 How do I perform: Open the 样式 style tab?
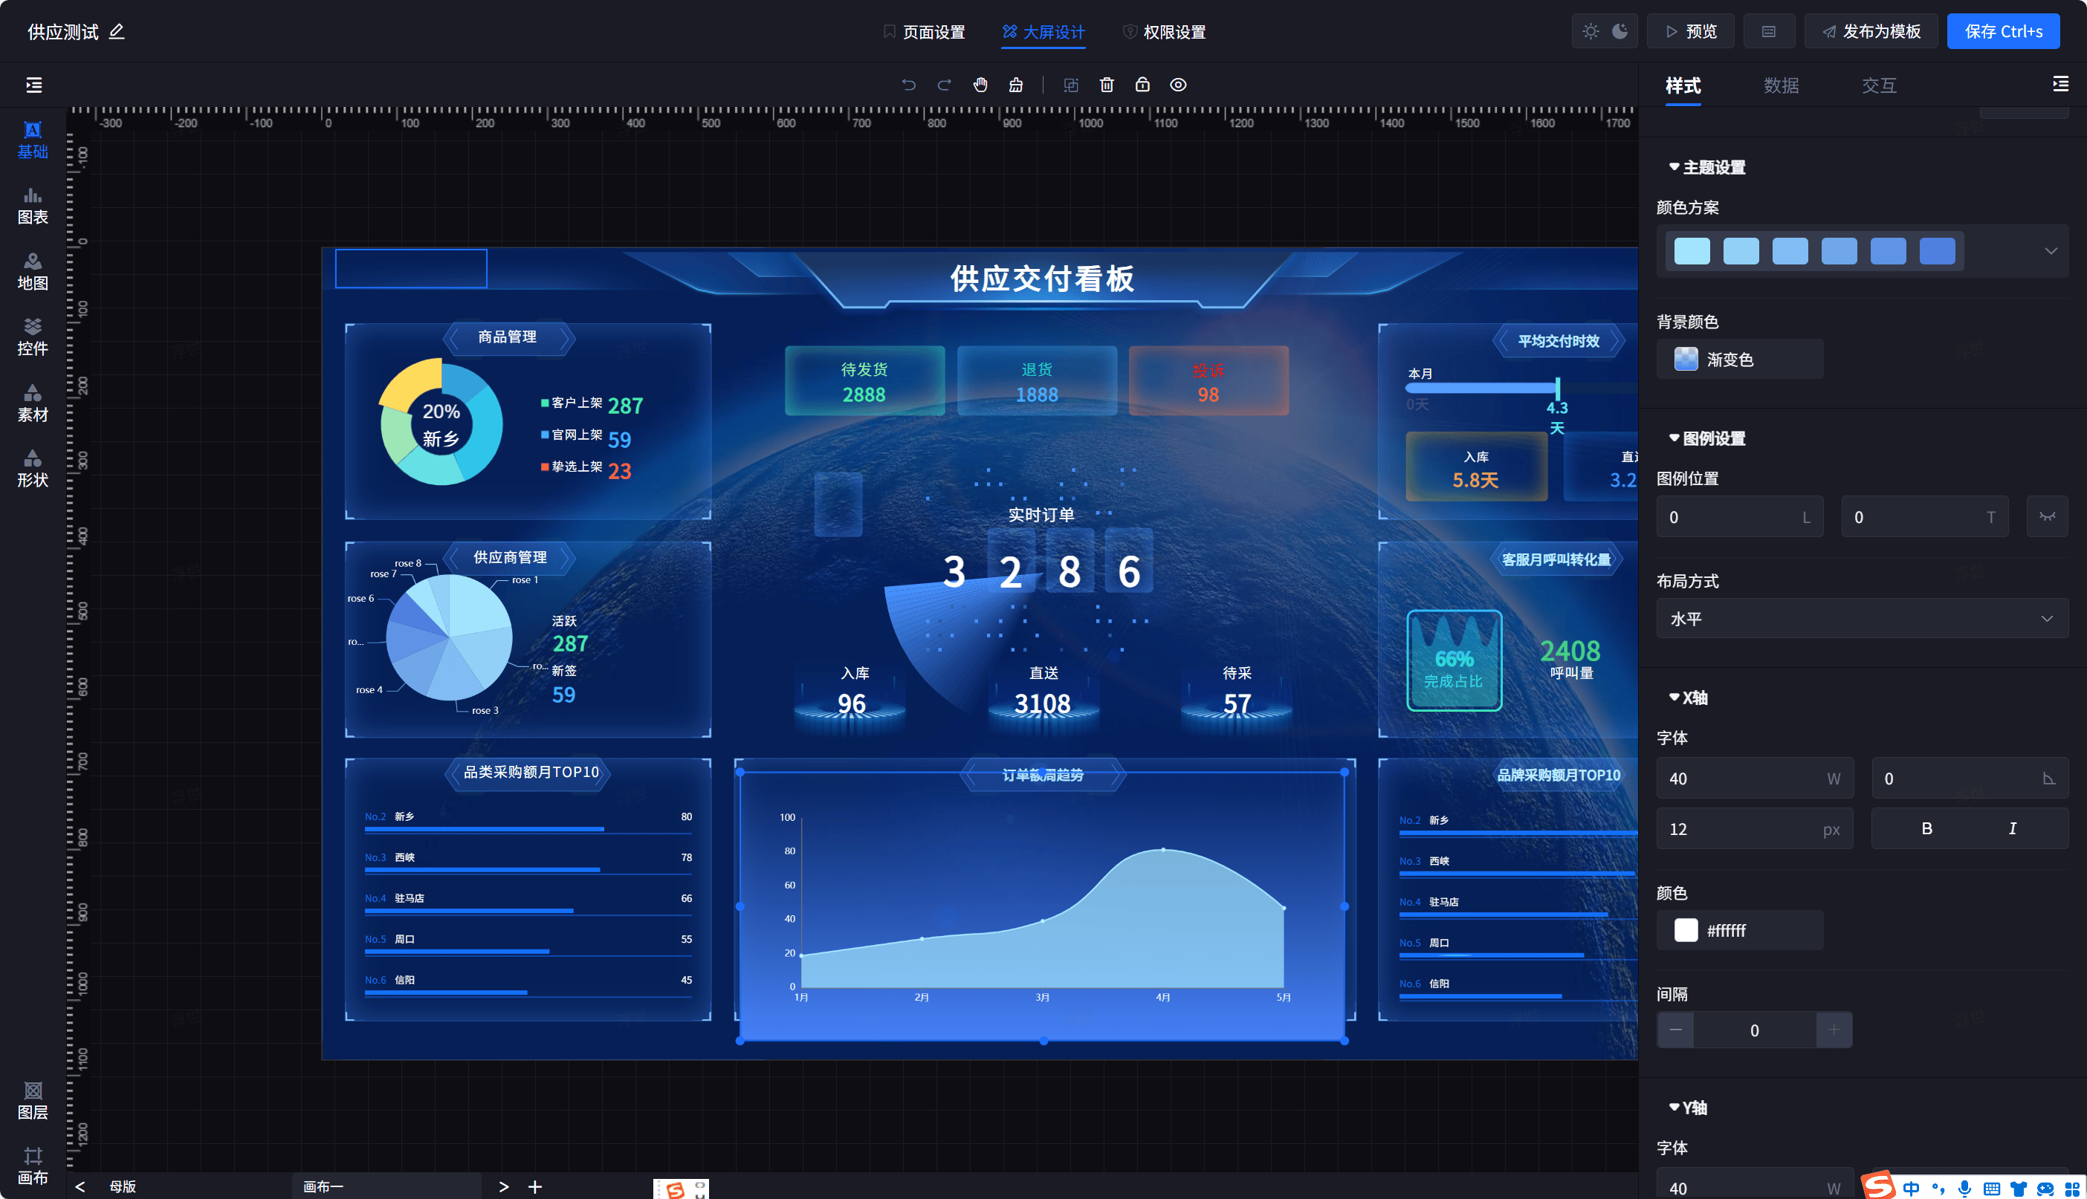pyautogui.click(x=1683, y=85)
